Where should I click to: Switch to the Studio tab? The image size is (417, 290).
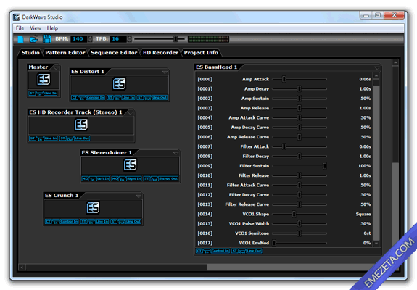pos(30,53)
